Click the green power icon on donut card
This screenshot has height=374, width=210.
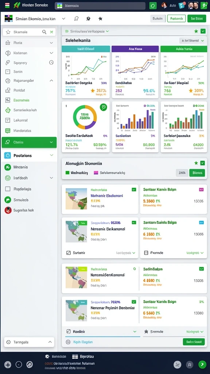pyautogui.click(x=103, y=107)
